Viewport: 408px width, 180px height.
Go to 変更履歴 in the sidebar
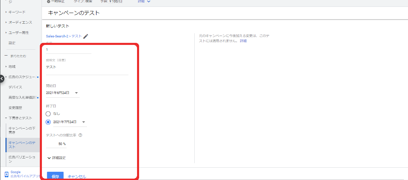(x=15, y=108)
